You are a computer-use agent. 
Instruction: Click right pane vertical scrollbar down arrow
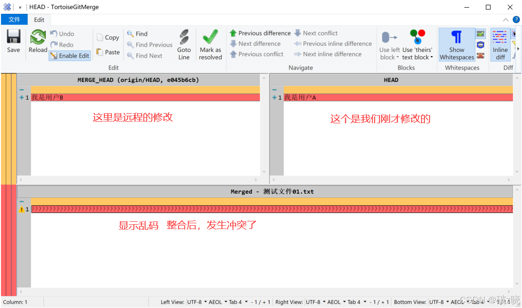tap(517, 172)
